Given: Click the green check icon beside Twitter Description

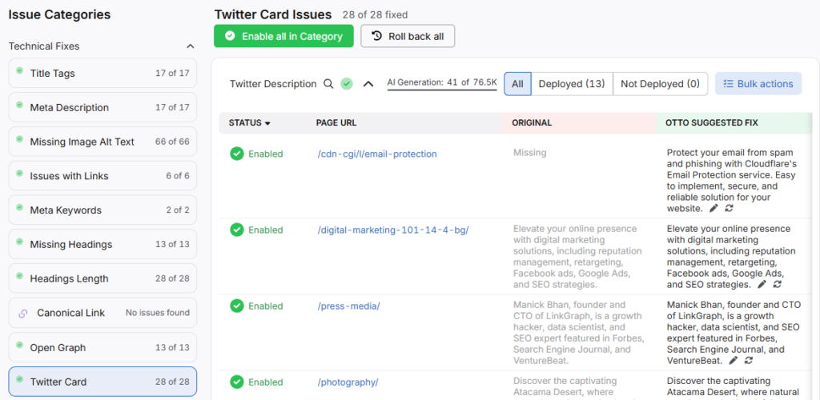Looking at the screenshot, I should (x=346, y=84).
